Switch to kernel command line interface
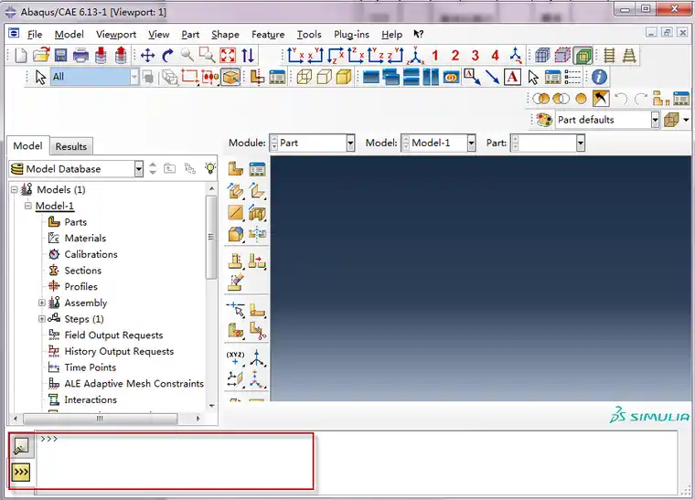This screenshot has height=500, width=695. 21,473
